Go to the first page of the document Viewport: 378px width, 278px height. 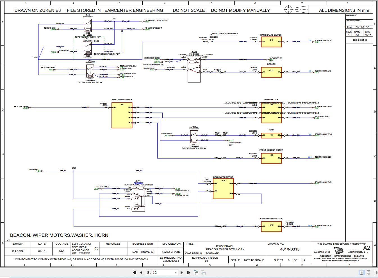pyautogui.click(x=135, y=272)
